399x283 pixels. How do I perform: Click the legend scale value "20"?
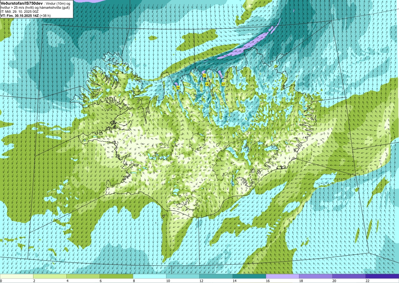pos(334,281)
